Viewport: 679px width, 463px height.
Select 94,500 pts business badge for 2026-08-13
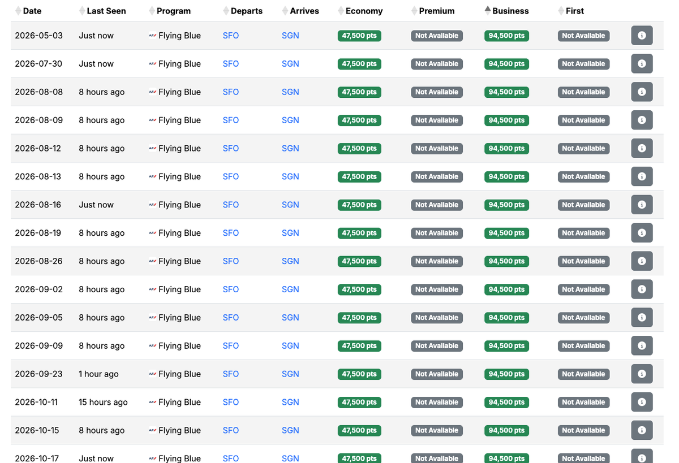point(506,177)
